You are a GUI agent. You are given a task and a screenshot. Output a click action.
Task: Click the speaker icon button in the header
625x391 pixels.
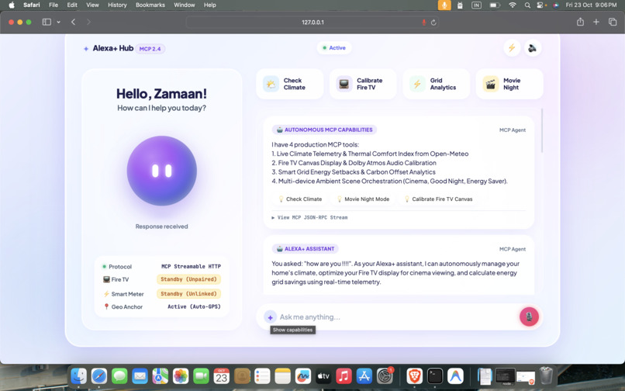click(x=533, y=48)
